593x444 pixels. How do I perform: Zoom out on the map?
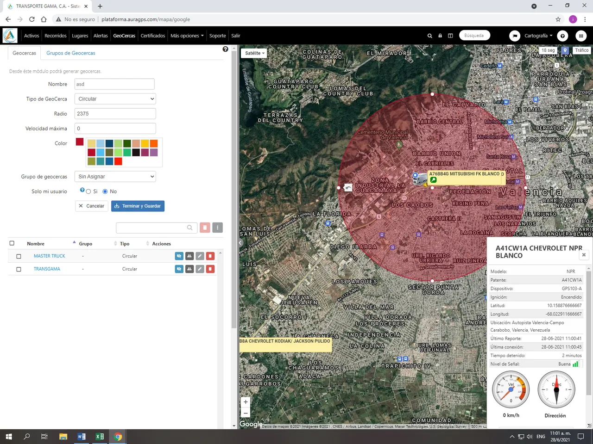(246, 413)
